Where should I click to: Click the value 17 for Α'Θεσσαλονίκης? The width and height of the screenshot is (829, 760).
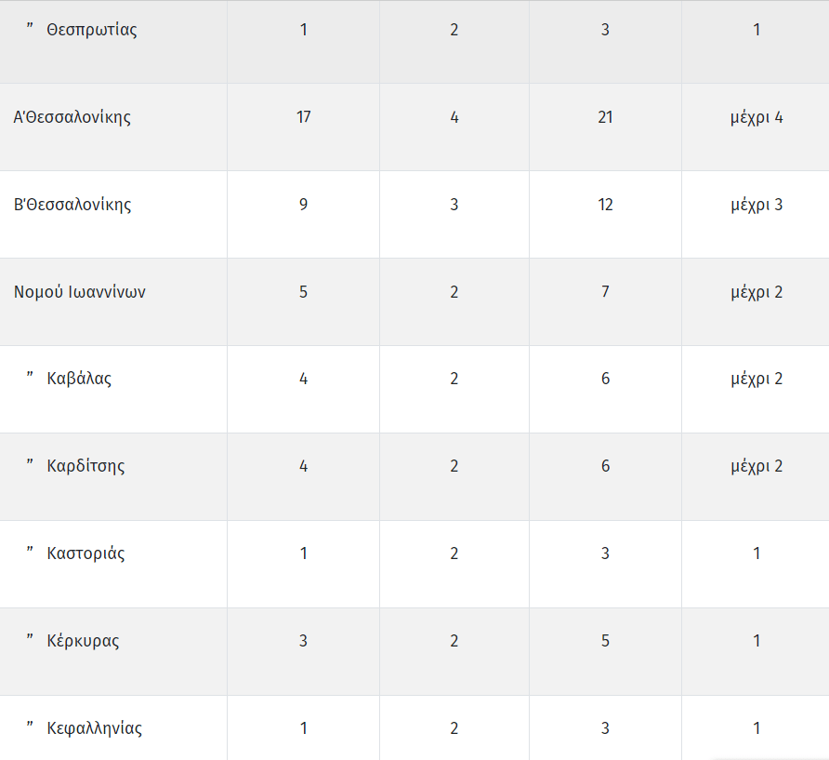tap(304, 117)
